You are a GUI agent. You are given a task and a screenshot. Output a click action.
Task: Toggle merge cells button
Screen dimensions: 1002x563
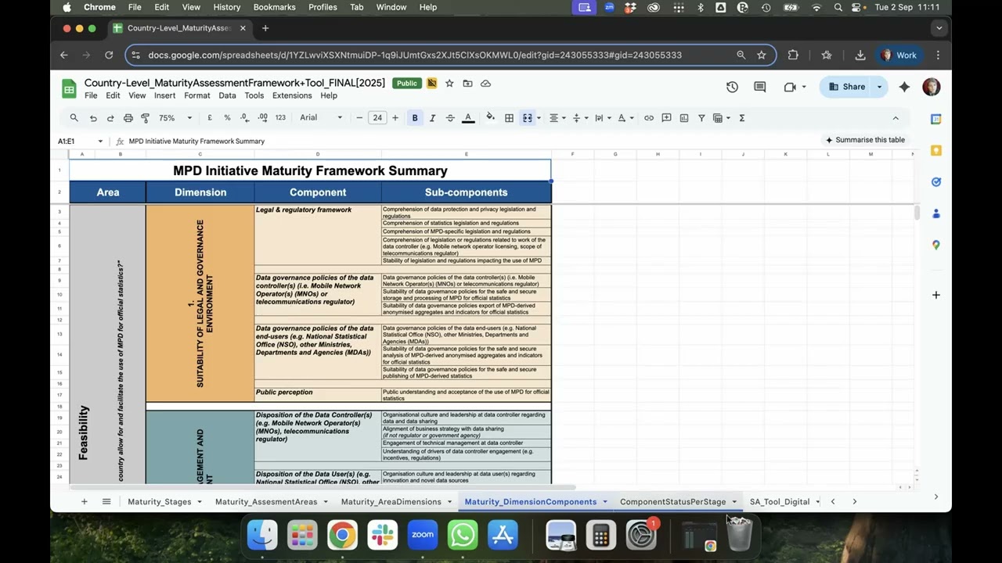click(x=528, y=118)
